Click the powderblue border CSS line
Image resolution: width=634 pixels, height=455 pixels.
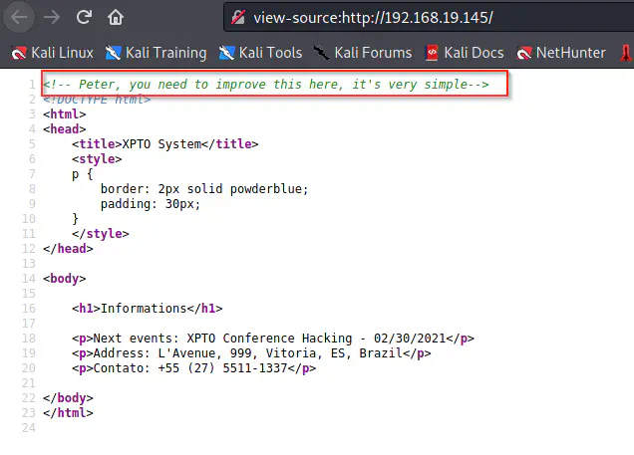204,189
